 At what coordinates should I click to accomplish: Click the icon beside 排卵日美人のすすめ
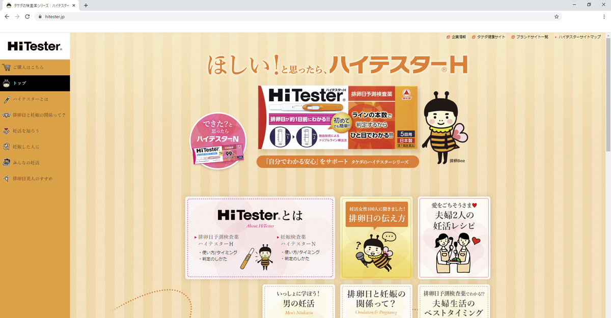(x=7, y=179)
